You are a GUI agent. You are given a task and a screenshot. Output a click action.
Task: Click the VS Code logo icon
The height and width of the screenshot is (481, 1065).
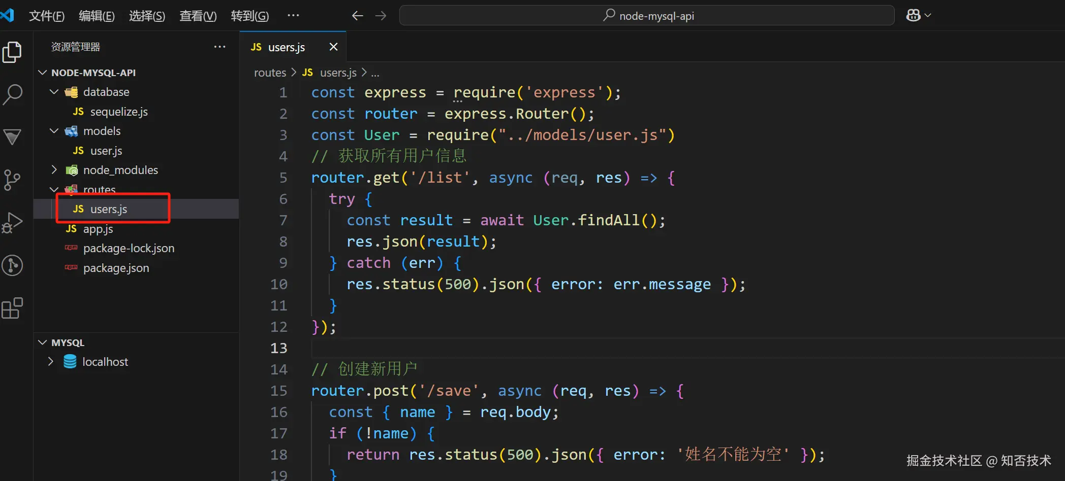(x=7, y=15)
